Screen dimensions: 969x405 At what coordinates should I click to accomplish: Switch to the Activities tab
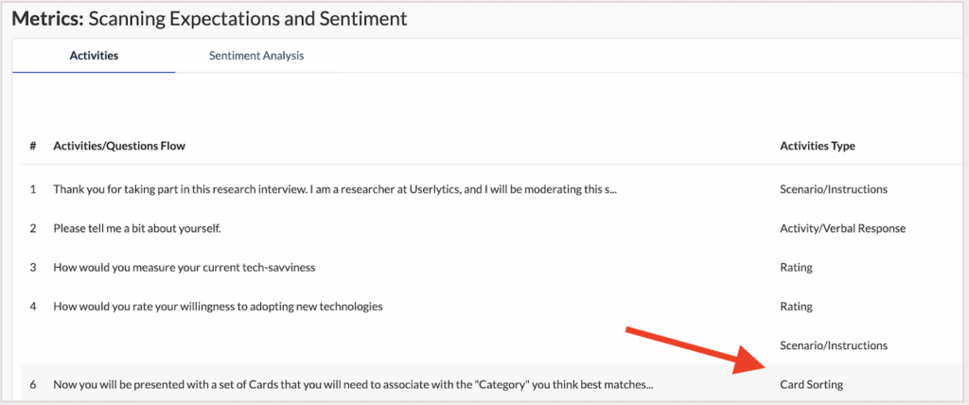click(x=94, y=56)
